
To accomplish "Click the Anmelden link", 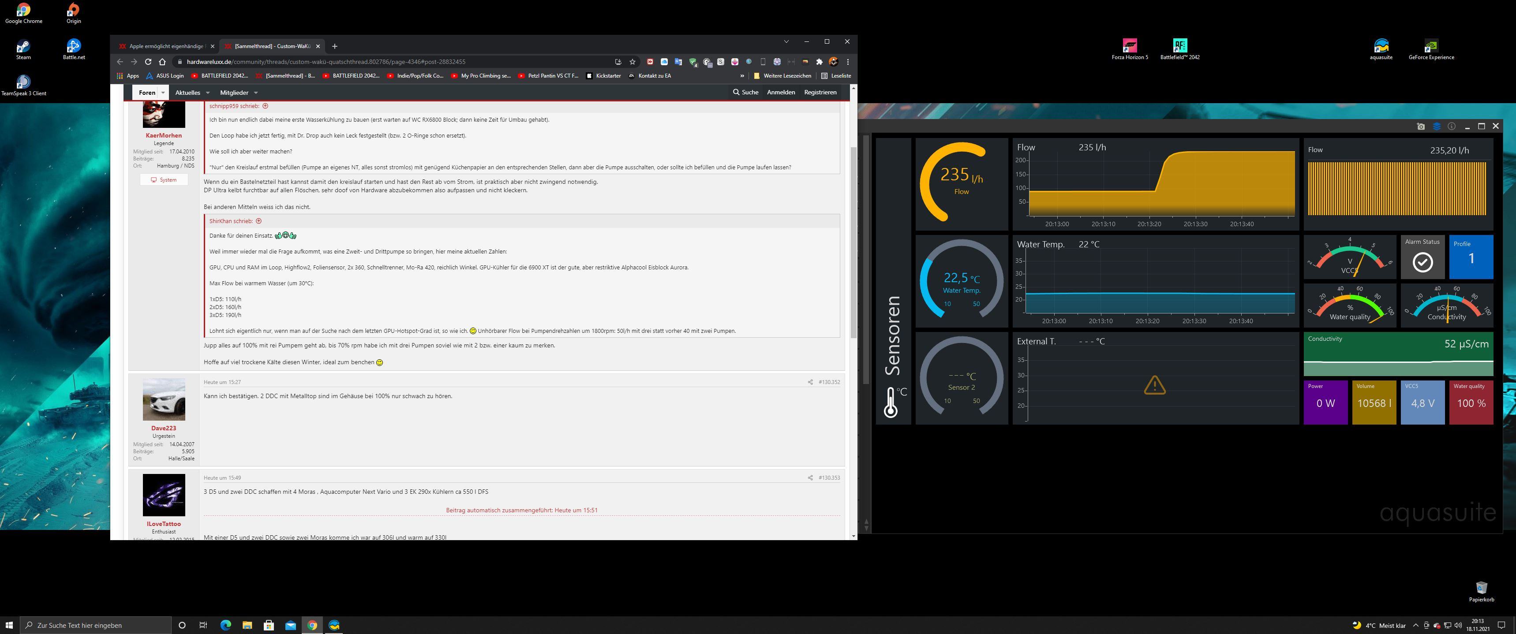I will pyautogui.click(x=780, y=92).
